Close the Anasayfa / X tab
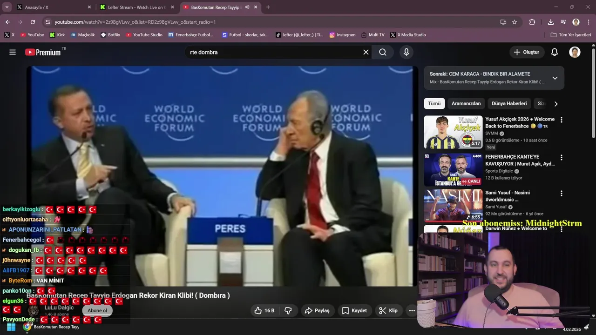 tap(89, 7)
